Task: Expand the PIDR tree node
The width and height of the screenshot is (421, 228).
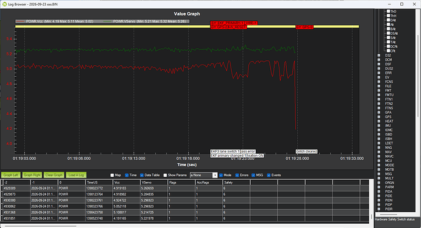Action: (379, 209)
